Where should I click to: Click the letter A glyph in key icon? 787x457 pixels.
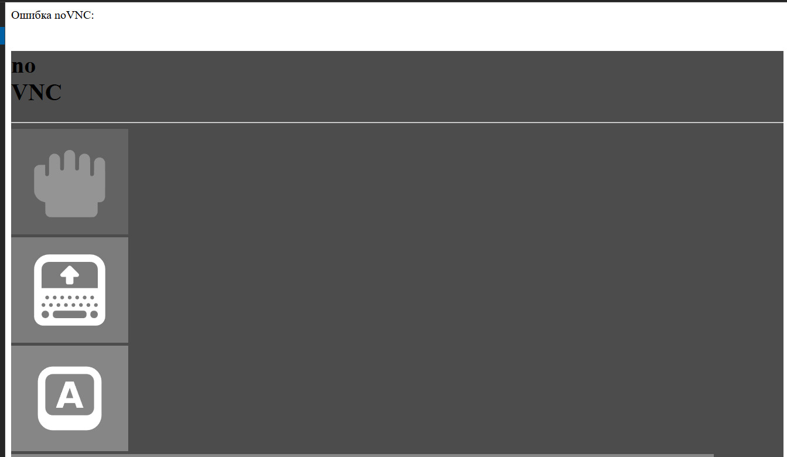pyautogui.click(x=70, y=397)
